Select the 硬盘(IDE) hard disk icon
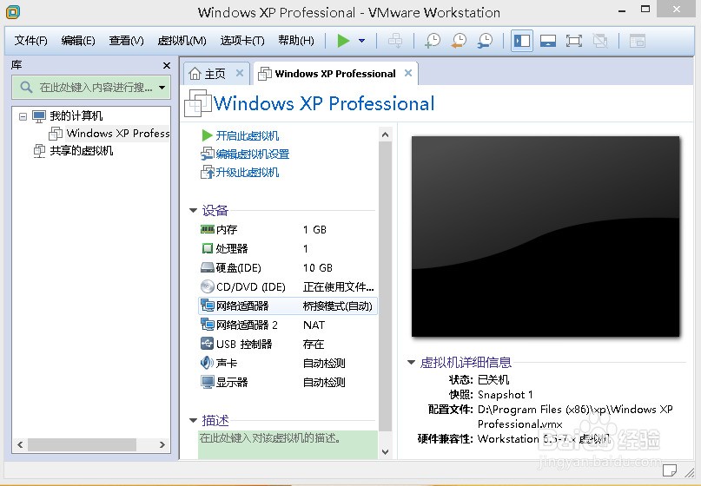This screenshot has width=701, height=486. tap(207, 267)
